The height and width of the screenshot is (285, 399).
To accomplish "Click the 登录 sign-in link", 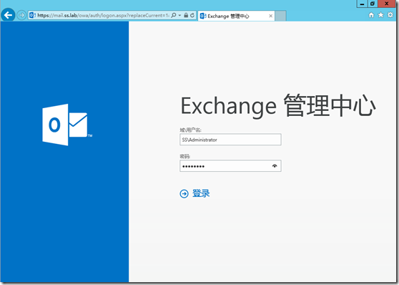I will click(x=201, y=193).
